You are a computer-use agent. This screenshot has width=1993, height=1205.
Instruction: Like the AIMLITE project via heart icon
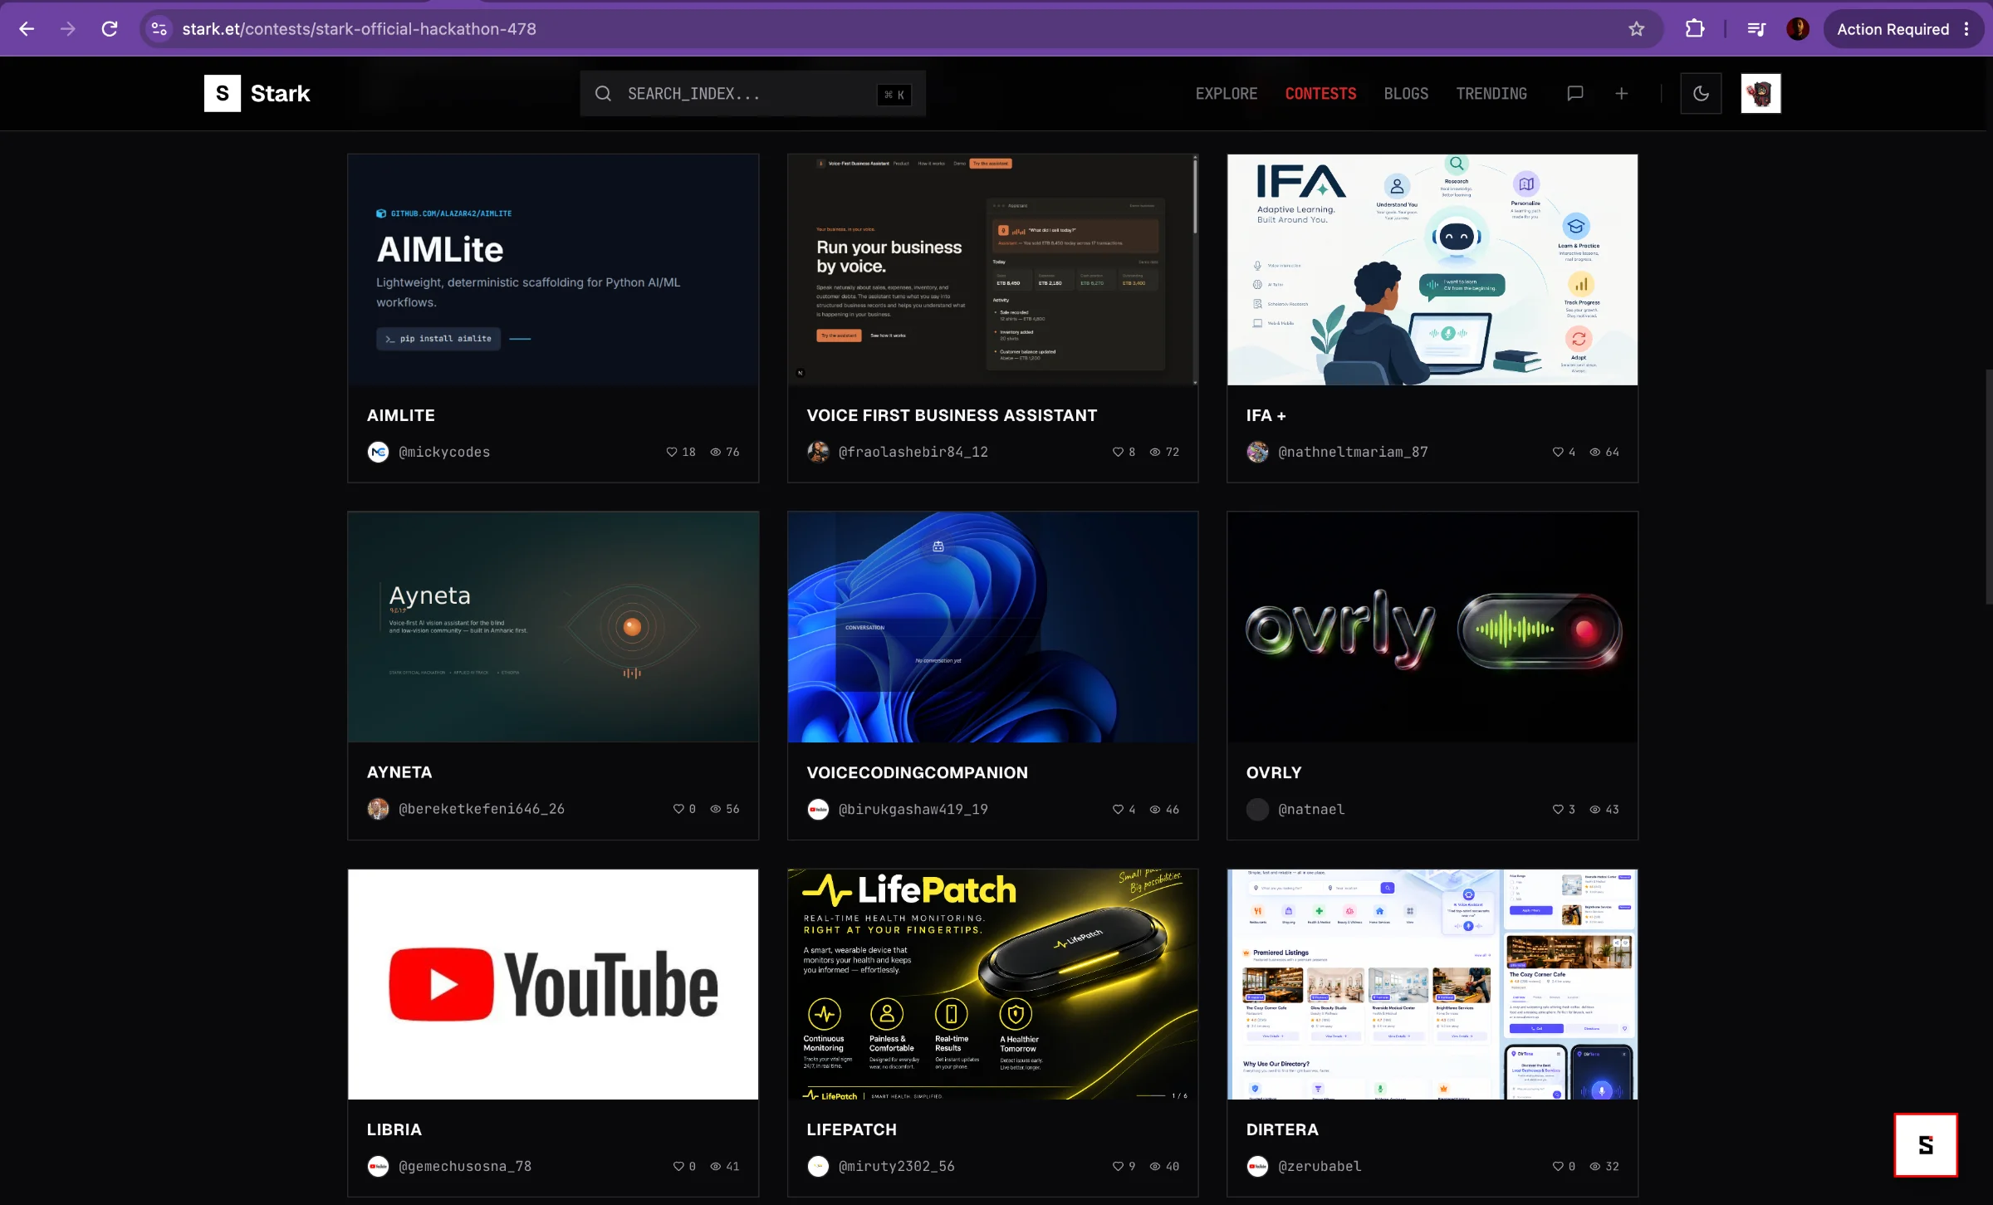tap(672, 452)
